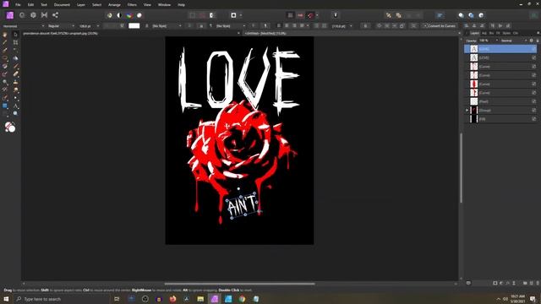Viewport: 541px width, 304px height.
Task: Toggle visibility checkbox of the fourth Curve layer
Action: point(533,93)
